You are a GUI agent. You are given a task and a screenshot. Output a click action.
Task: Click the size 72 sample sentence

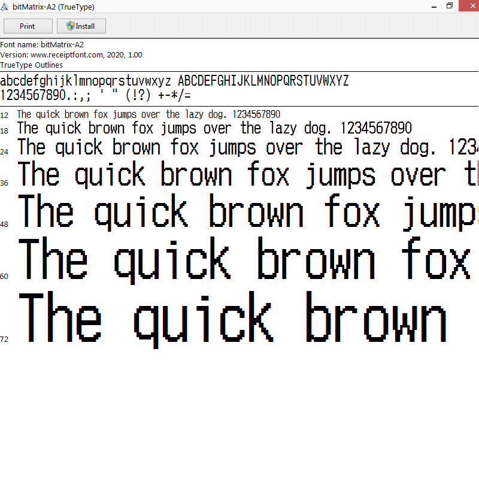pyautogui.click(x=233, y=320)
